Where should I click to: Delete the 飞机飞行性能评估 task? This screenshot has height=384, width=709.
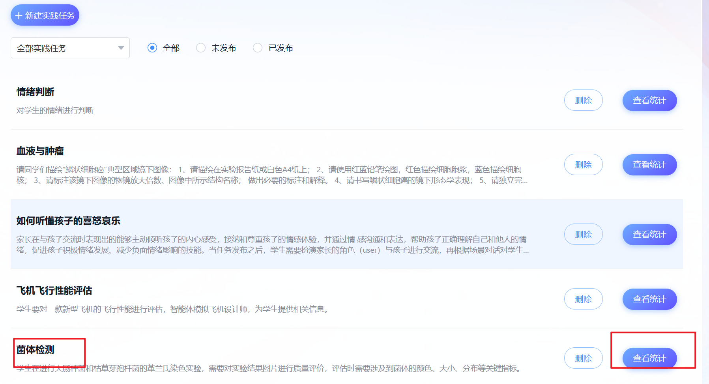click(x=583, y=299)
